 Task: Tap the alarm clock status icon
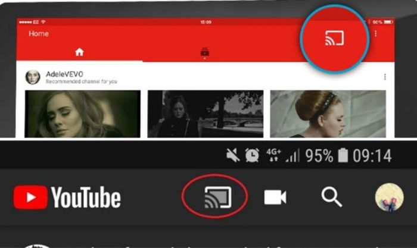click(252, 155)
